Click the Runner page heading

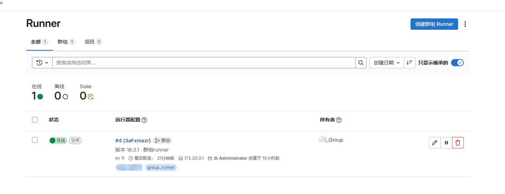click(43, 23)
